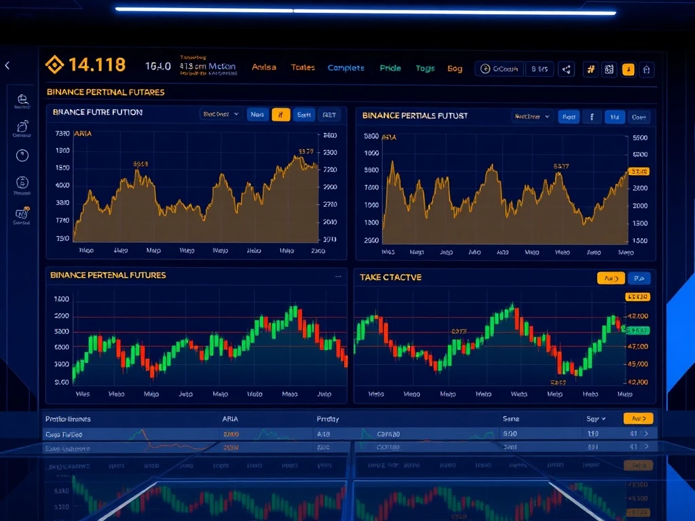Screen dimensions: 695x521
Task: Click the orange diamond Binance logo
Action: 54,64
